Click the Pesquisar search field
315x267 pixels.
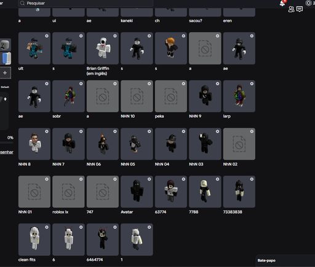[86, 3]
